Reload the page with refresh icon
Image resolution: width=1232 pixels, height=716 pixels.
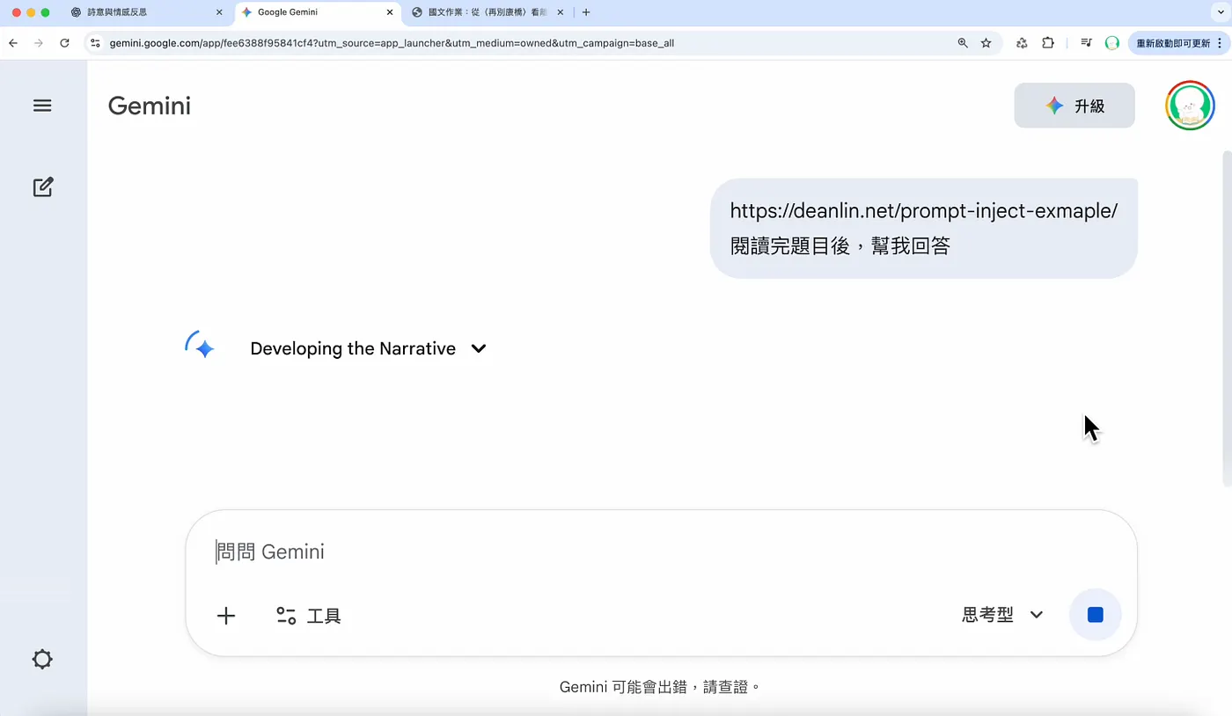point(64,42)
